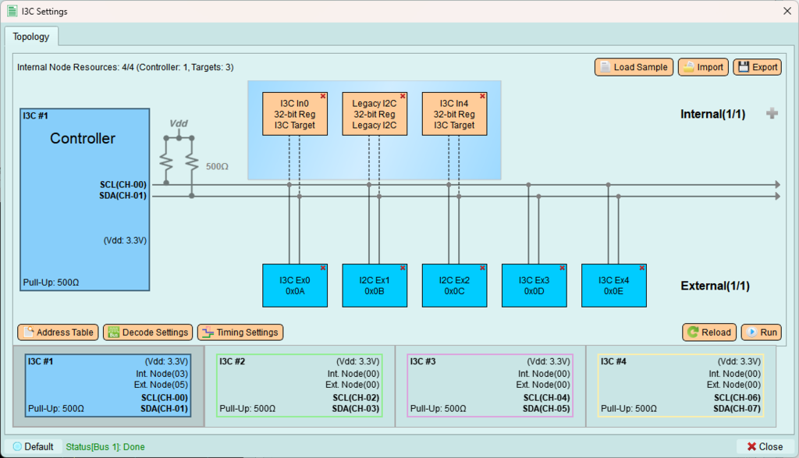Export the current topology
This screenshot has width=799, height=458.
pos(757,67)
